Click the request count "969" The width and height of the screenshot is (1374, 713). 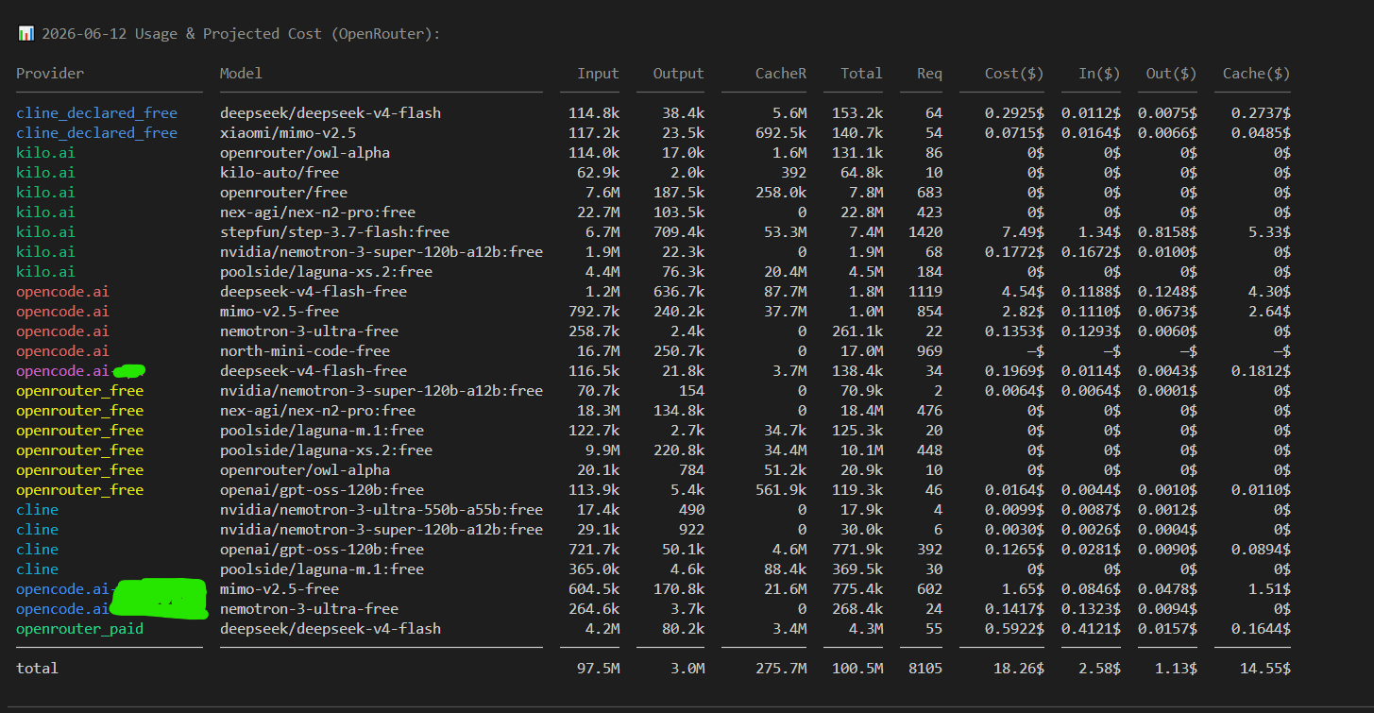[x=929, y=351]
